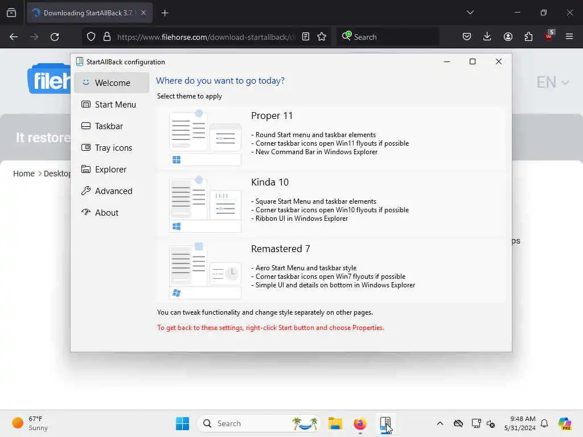
Task: Click the Remastered 7 theme preview thumbnail
Action: 205,271
